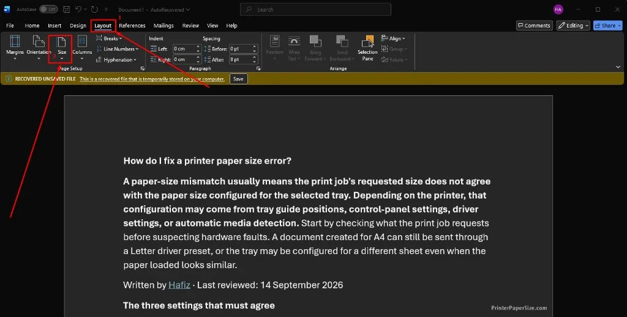627x317 pixels.
Task: Open the HA account avatar
Action: 558,9
